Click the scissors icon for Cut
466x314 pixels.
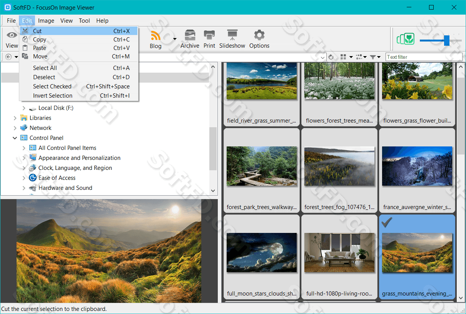25,31
